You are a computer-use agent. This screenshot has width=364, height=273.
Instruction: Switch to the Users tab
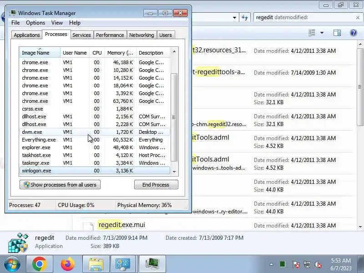point(166,35)
